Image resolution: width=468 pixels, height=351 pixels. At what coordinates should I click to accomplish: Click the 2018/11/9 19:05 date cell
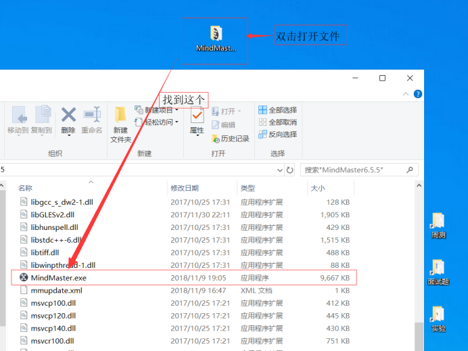198,278
